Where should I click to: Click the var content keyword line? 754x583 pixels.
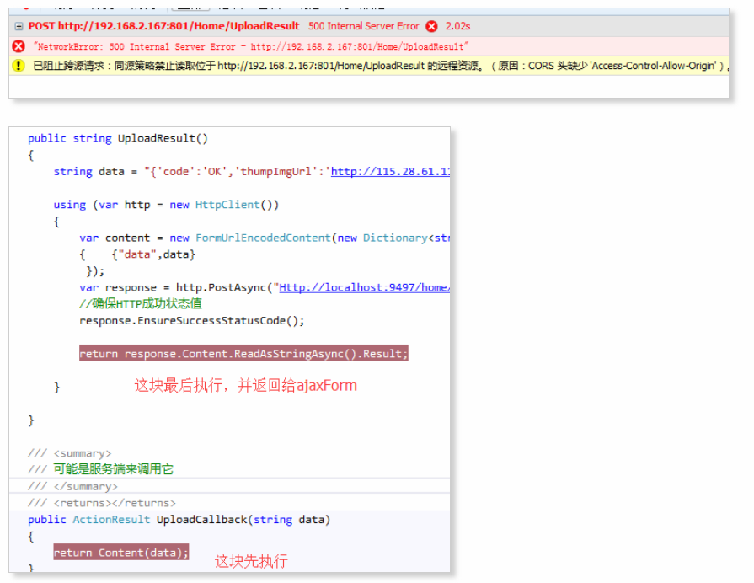coord(265,238)
